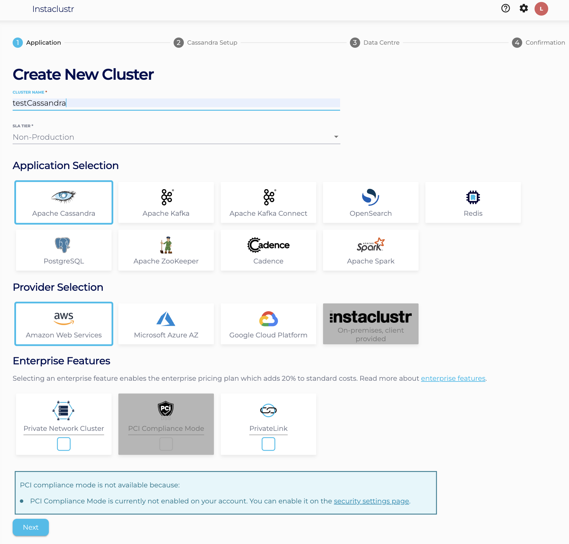Tick the PrivateLink checkbox
This screenshot has height=544, width=569.
[268, 444]
